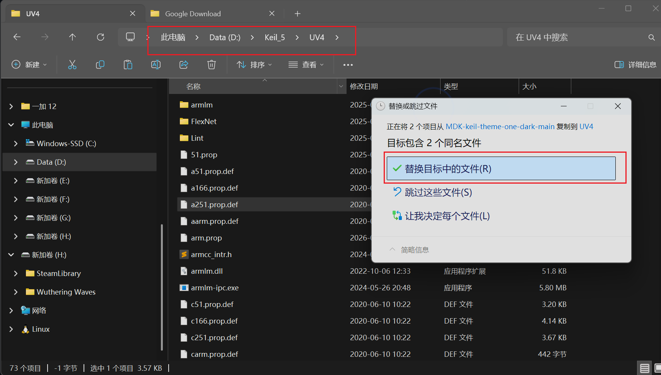
Task: Click the search magnifier icon
Action: pos(652,37)
